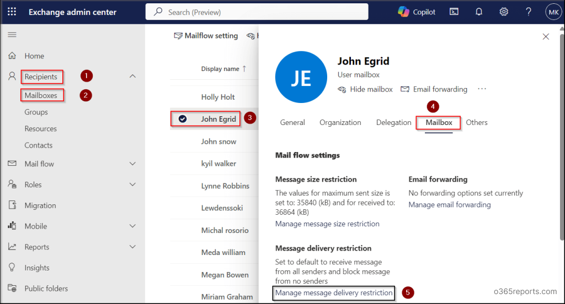Select the Mailbox tab
Screen dimensions: 565x304
[439, 122]
